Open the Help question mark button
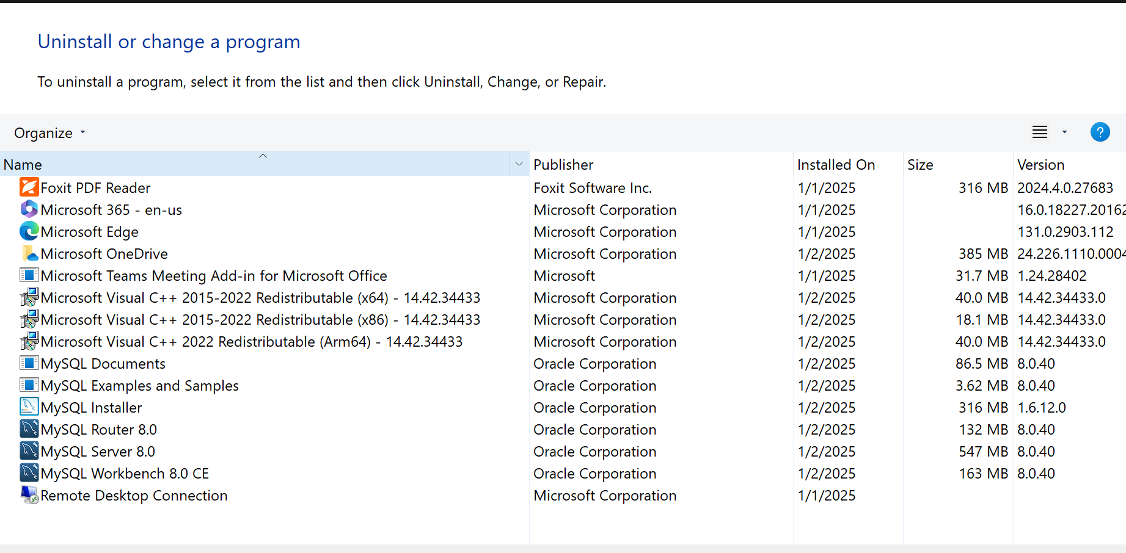1126x553 pixels. [x=1100, y=132]
